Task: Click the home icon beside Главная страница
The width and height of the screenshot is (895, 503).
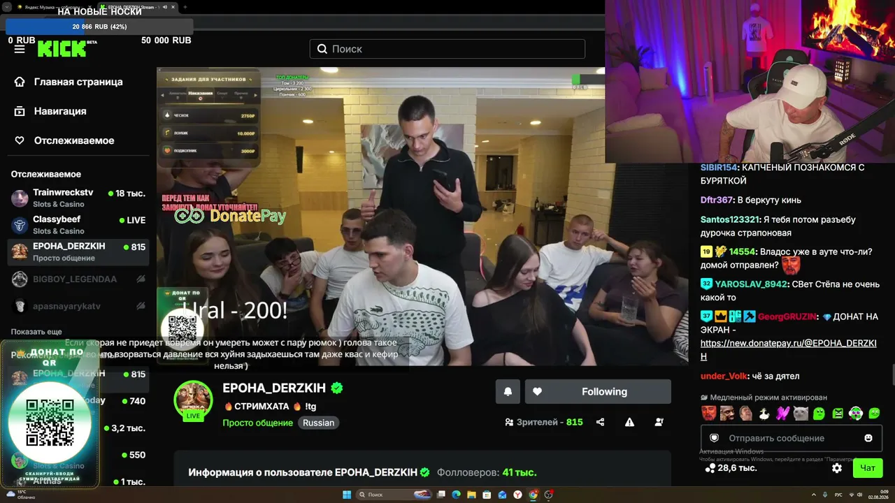Action: click(x=20, y=82)
